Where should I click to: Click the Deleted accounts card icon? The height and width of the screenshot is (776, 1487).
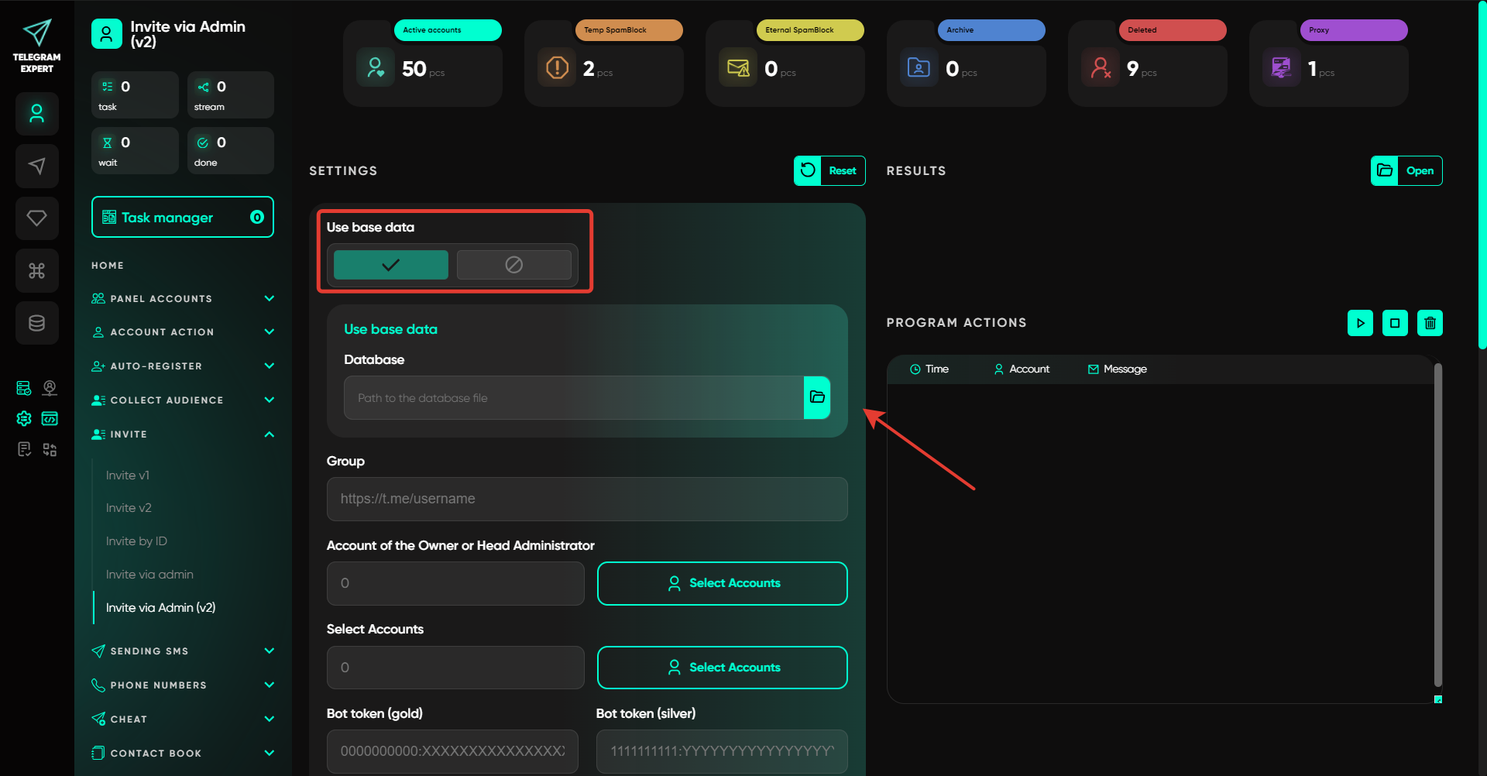[1101, 68]
